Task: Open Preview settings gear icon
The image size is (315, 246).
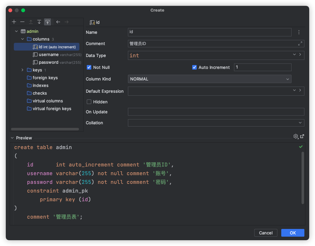Action: (x=296, y=137)
